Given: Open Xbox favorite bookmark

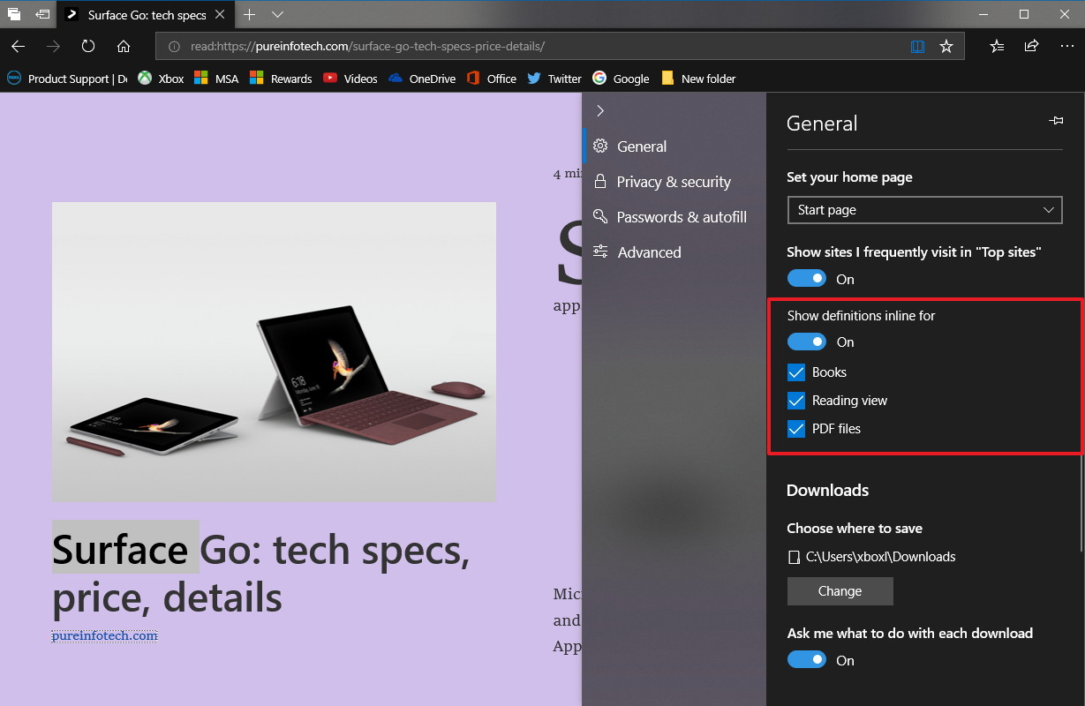Looking at the screenshot, I should pos(160,79).
